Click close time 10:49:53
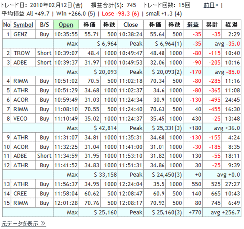Screen dimensions: 244x229 click(131, 63)
